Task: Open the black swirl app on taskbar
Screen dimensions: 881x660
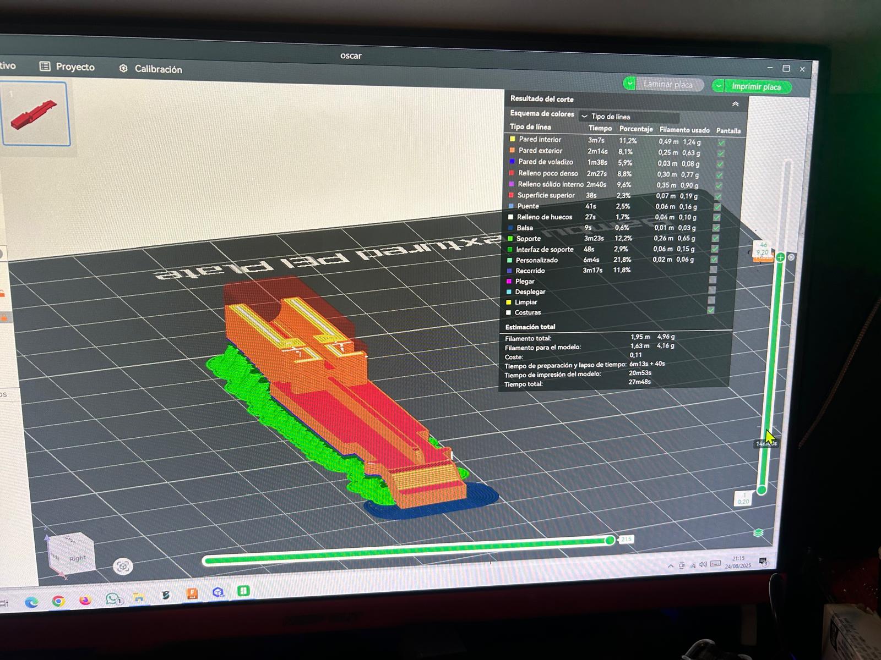Action: click(165, 595)
